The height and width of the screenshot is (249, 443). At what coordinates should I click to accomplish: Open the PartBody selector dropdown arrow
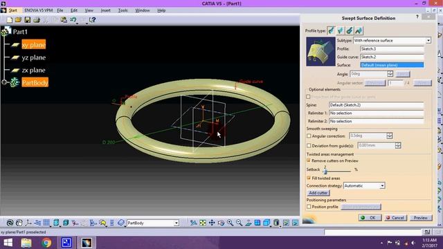tap(177, 223)
